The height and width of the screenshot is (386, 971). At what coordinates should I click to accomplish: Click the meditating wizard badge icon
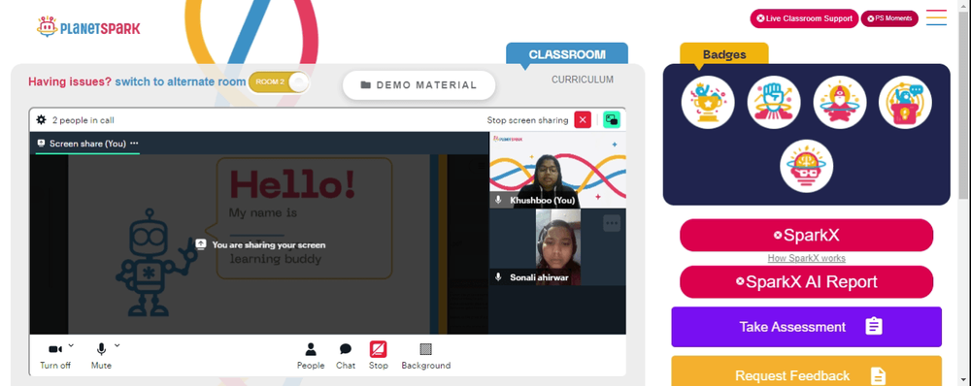click(x=840, y=102)
